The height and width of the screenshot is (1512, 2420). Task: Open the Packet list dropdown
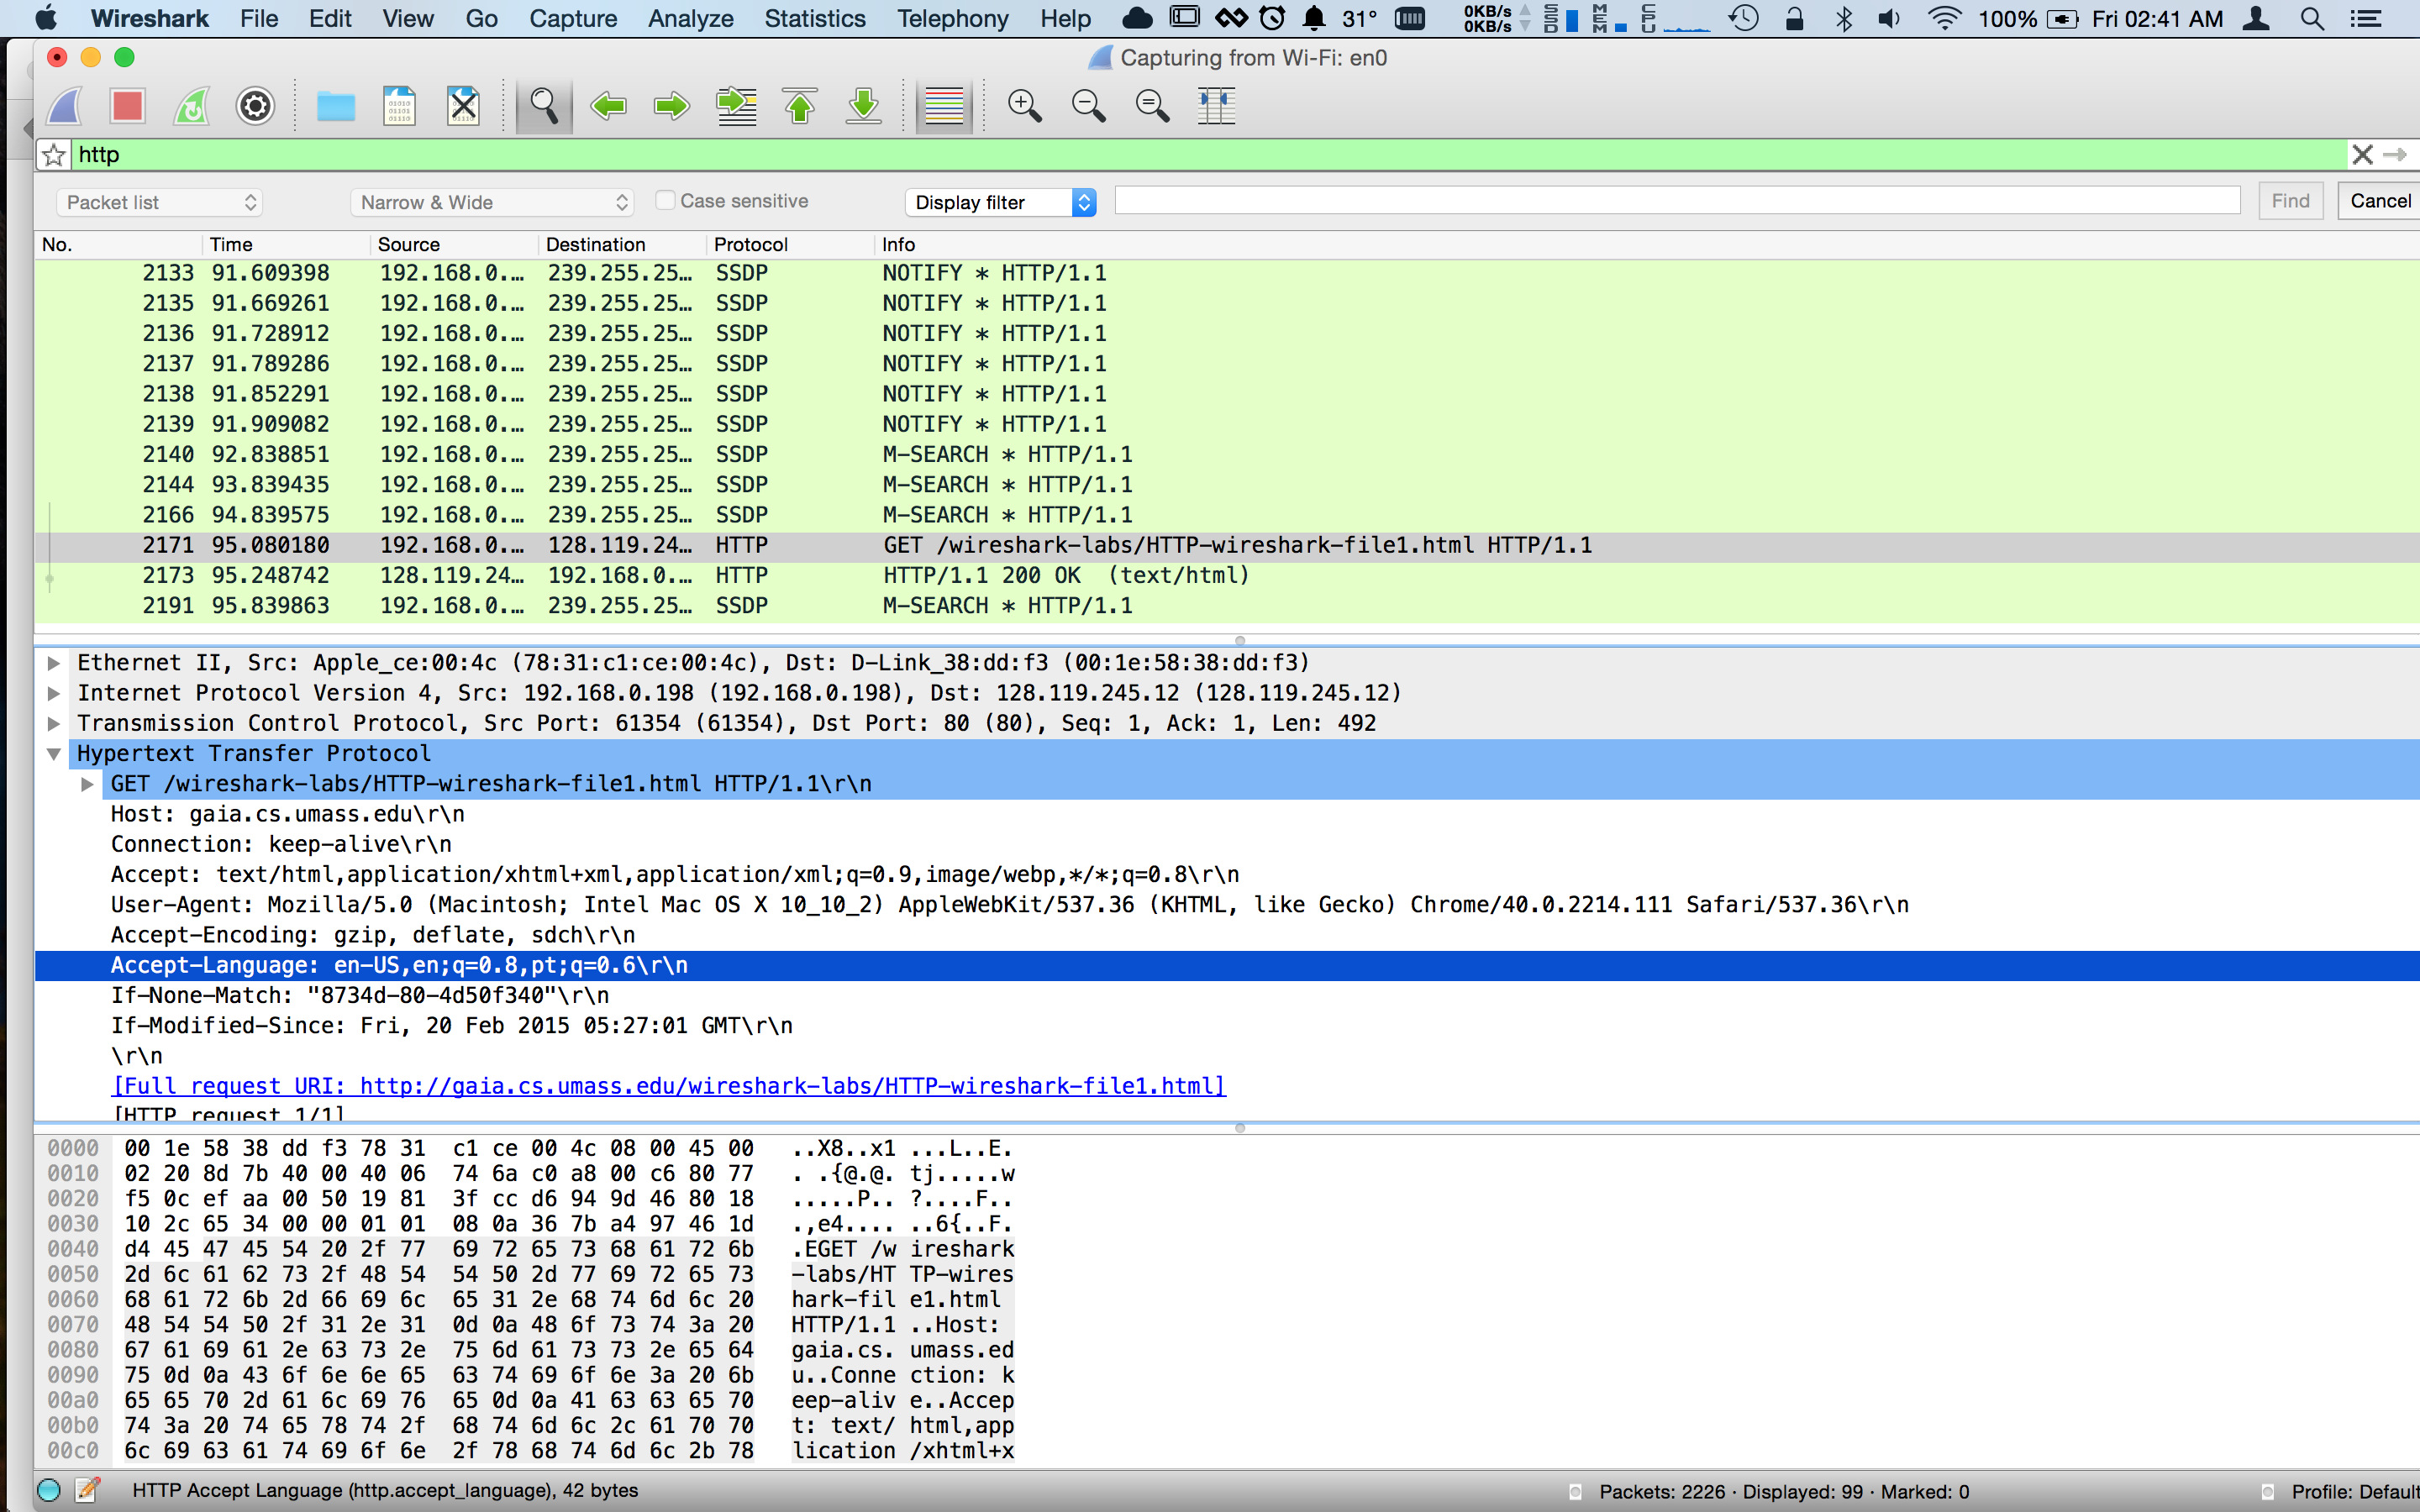[x=160, y=202]
